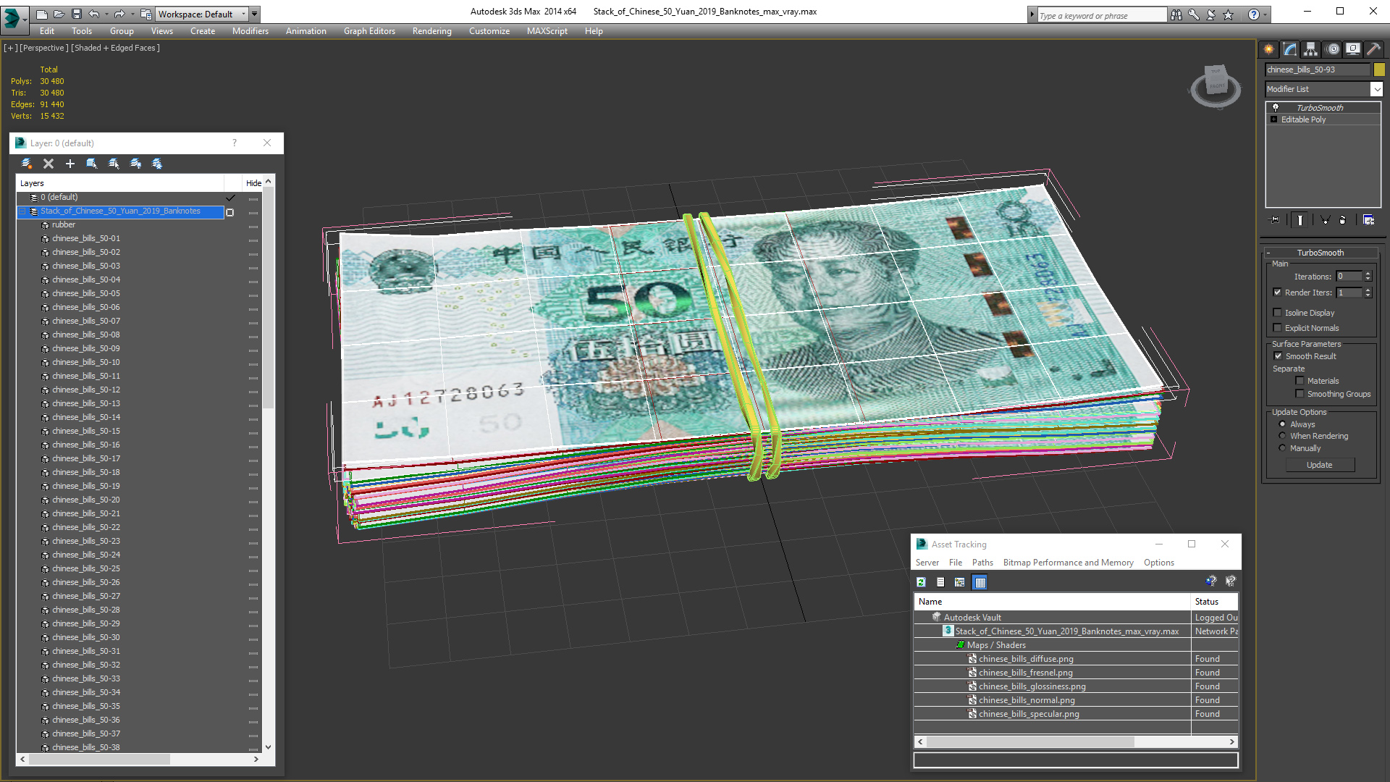
Task: Toggle Render Iters checkbox
Action: click(x=1278, y=293)
